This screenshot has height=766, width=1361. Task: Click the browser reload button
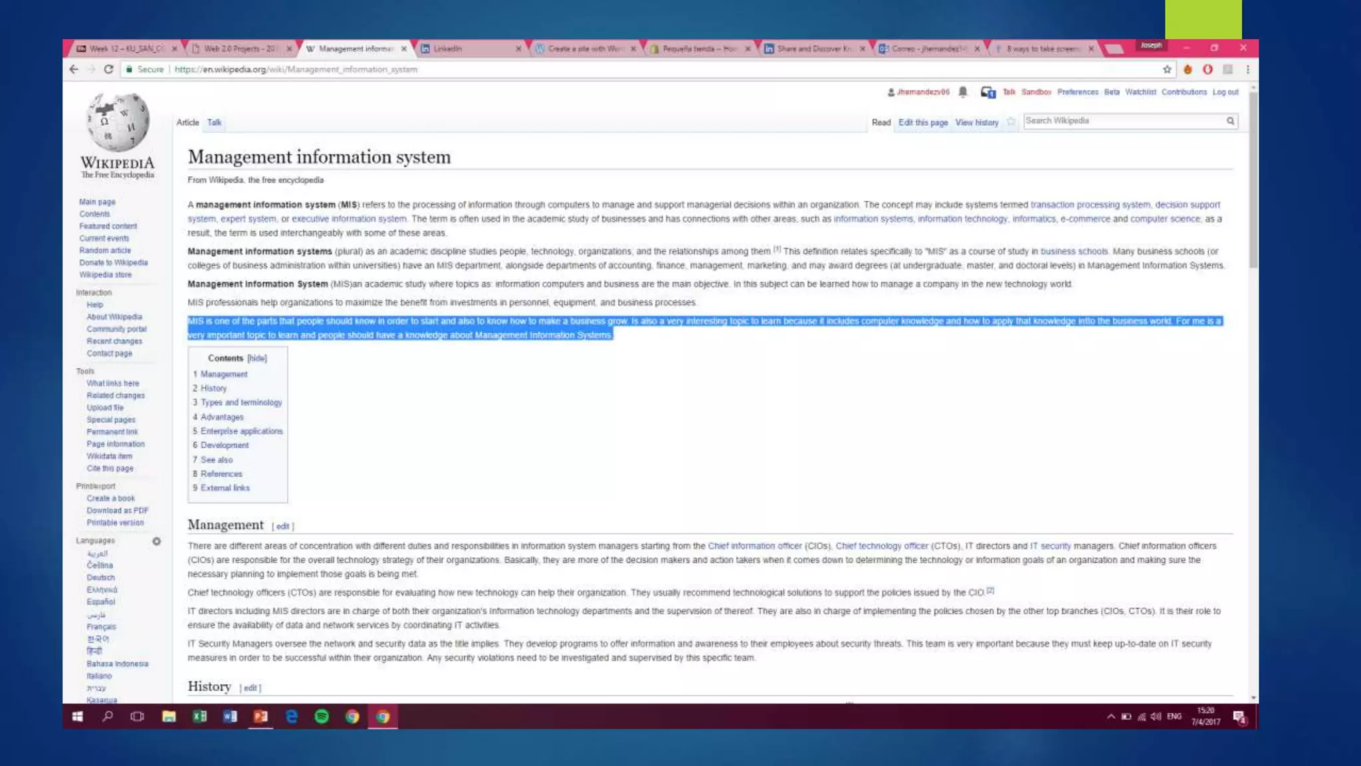pyautogui.click(x=108, y=69)
